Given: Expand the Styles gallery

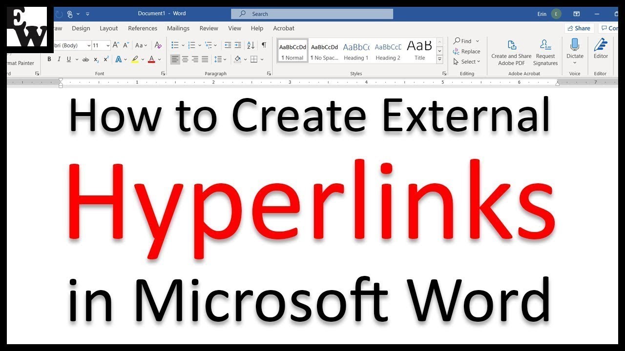Looking at the screenshot, I should (x=439, y=59).
